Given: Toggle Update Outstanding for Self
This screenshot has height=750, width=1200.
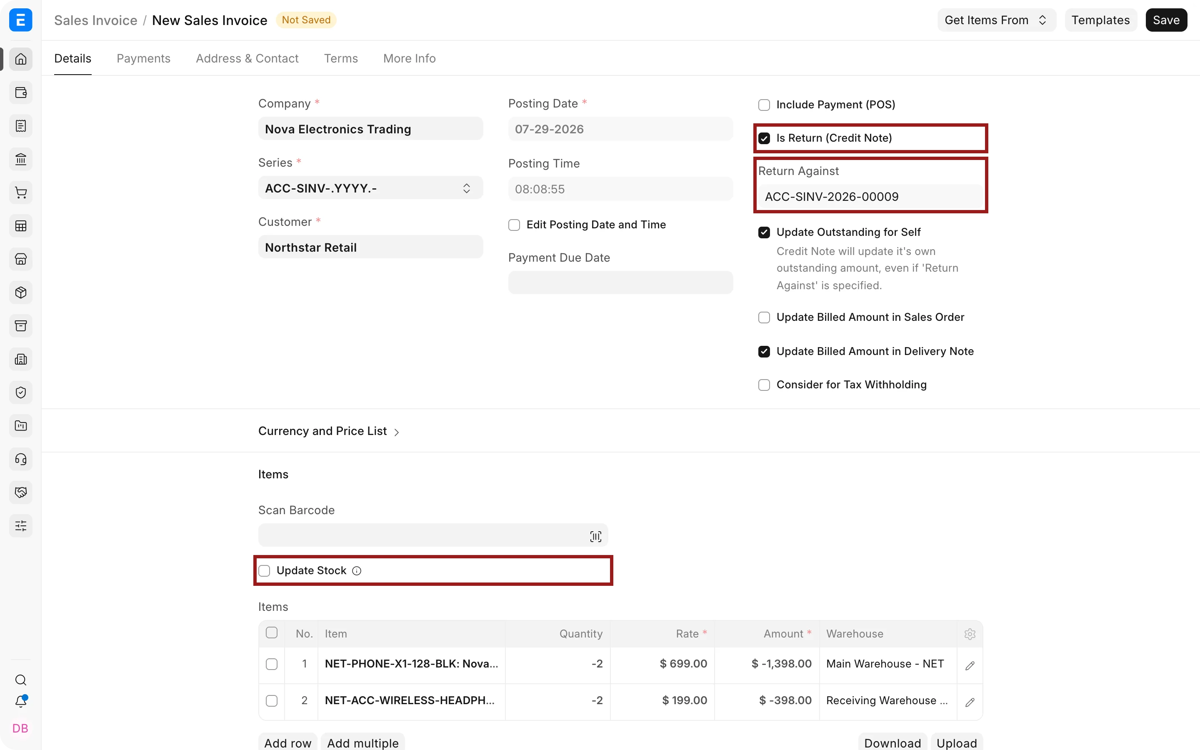Looking at the screenshot, I should [764, 232].
